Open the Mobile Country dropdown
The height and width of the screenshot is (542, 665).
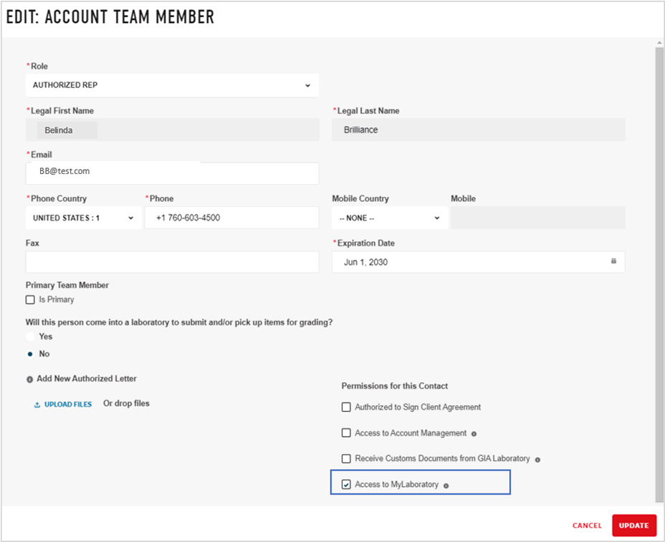389,218
